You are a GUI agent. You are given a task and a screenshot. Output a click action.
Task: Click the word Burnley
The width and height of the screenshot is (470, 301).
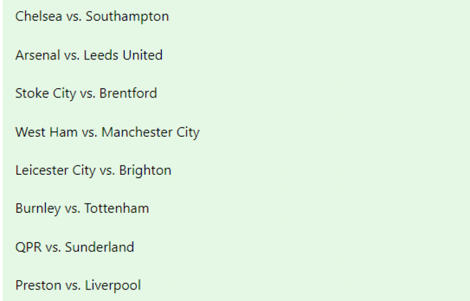tap(38, 209)
